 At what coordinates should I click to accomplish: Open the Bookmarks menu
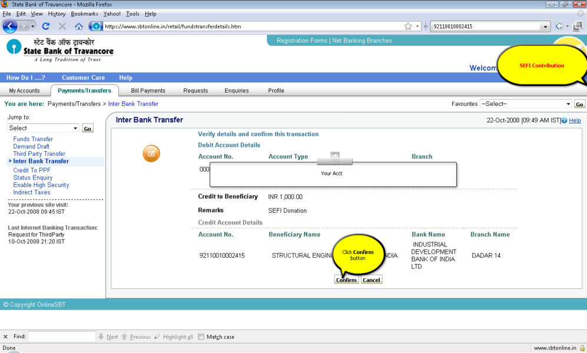(x=84, y=14)
